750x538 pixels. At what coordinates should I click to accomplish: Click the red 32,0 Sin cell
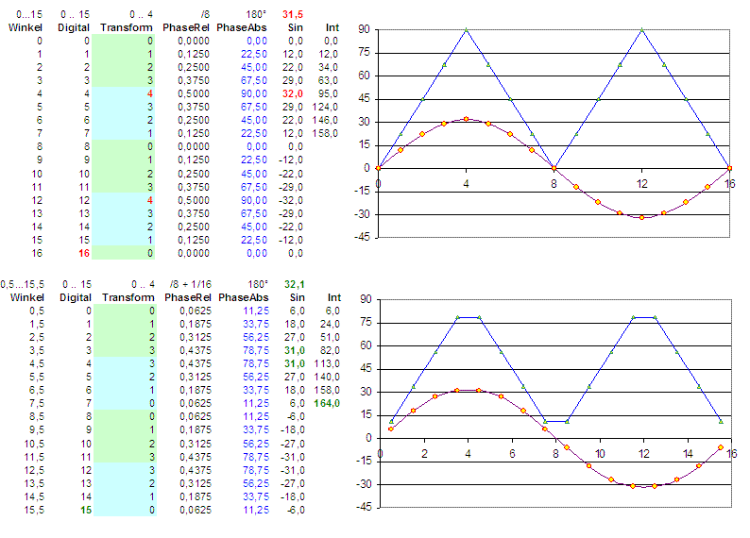pos(292,93)
